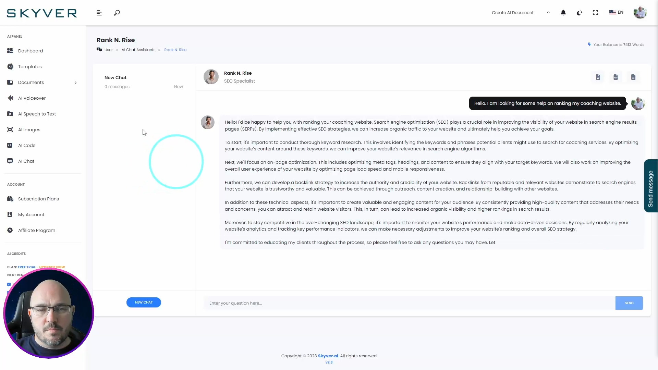Click AI Chat Assistants breadcrumb link
658x370 pixels.
(x=138, y=50)
